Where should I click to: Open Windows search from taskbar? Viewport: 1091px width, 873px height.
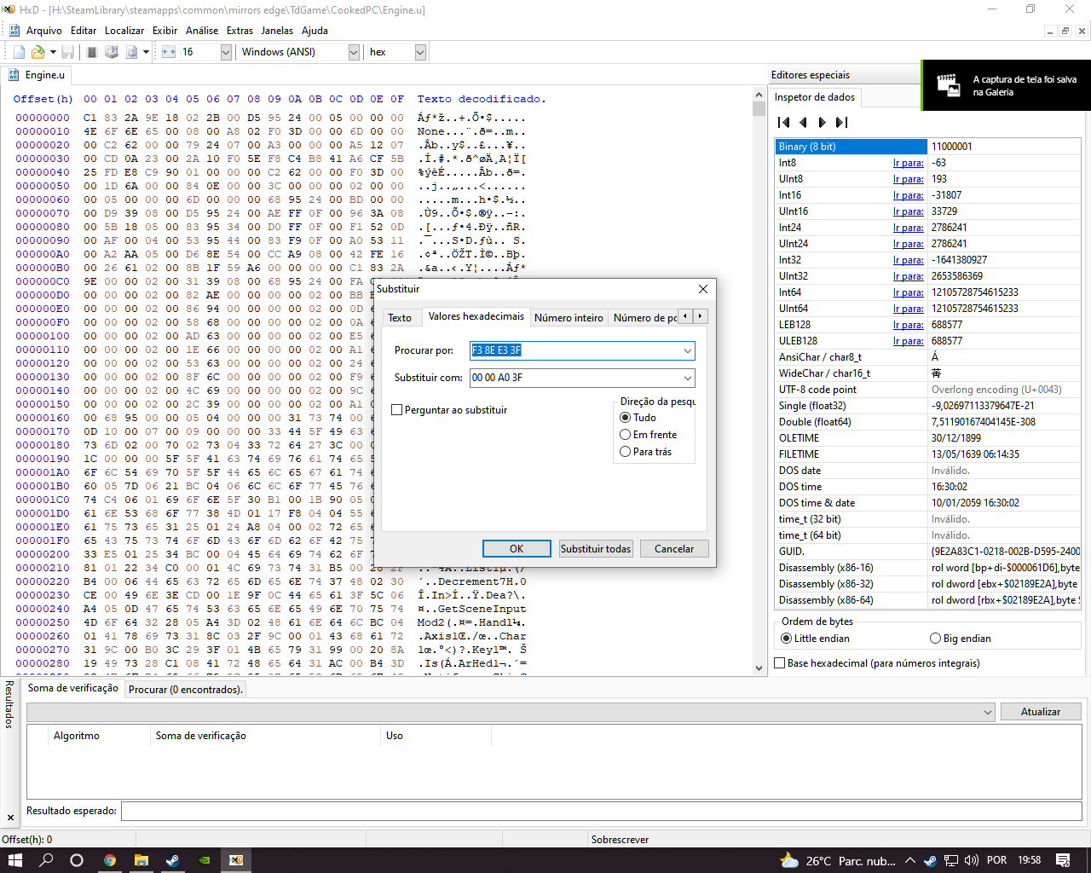coord(46,860)
